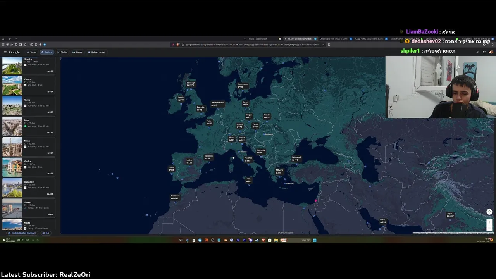This screenshot has width=496, height=279.
Task: Click the browser address bar URL
Action: tap(253, 45)
